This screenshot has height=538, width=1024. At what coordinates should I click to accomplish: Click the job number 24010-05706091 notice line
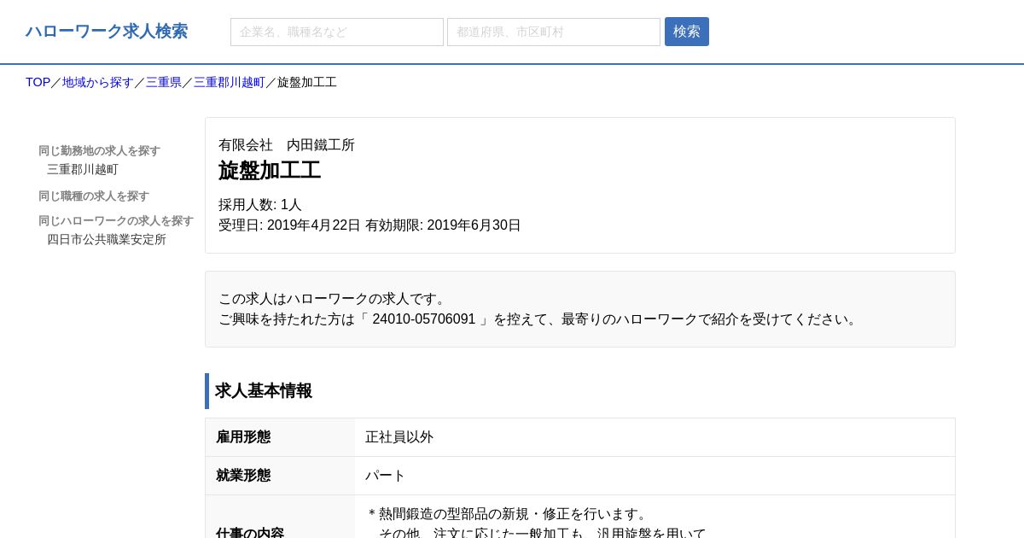539,319
